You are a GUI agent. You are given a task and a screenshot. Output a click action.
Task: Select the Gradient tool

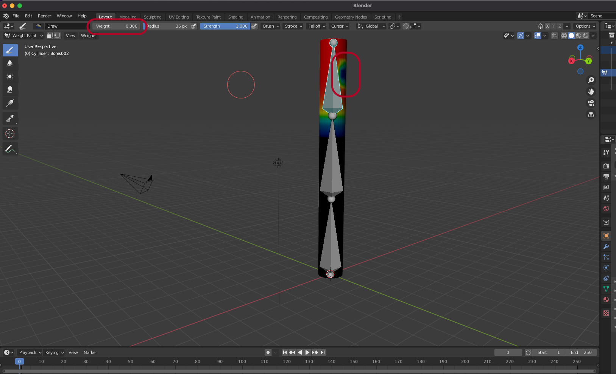(x=10, y=103)
